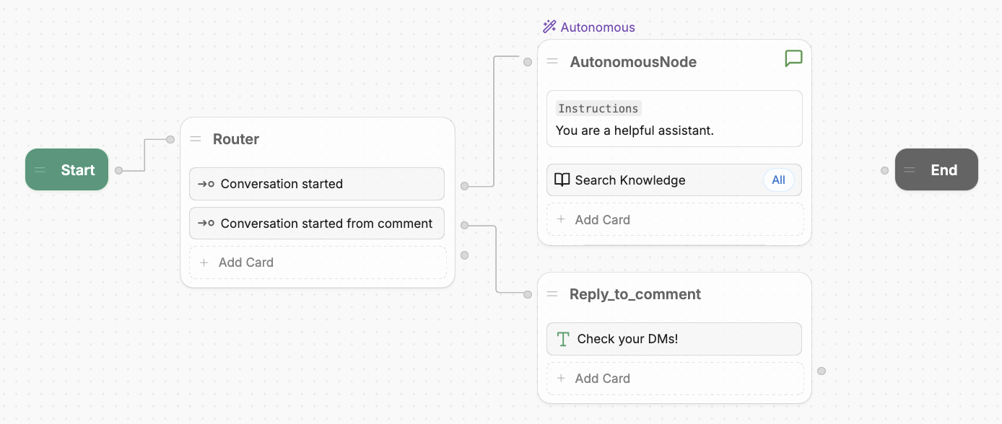Click the Start node output connector
Image resolution: width=1002 pixels, height=424 pixels.
point(118,171)
